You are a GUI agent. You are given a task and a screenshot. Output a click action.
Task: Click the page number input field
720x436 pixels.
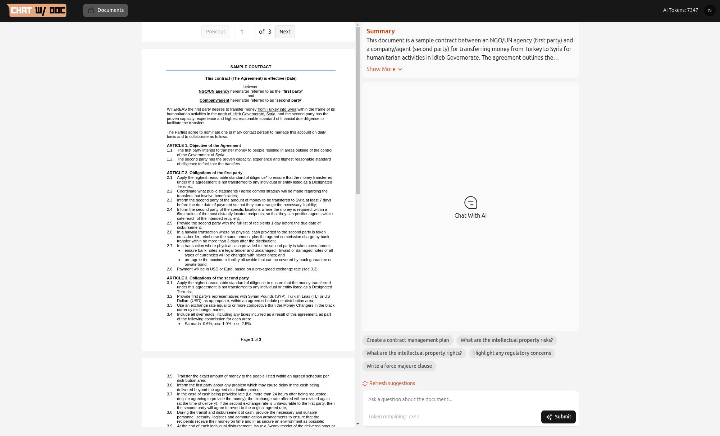244,32
